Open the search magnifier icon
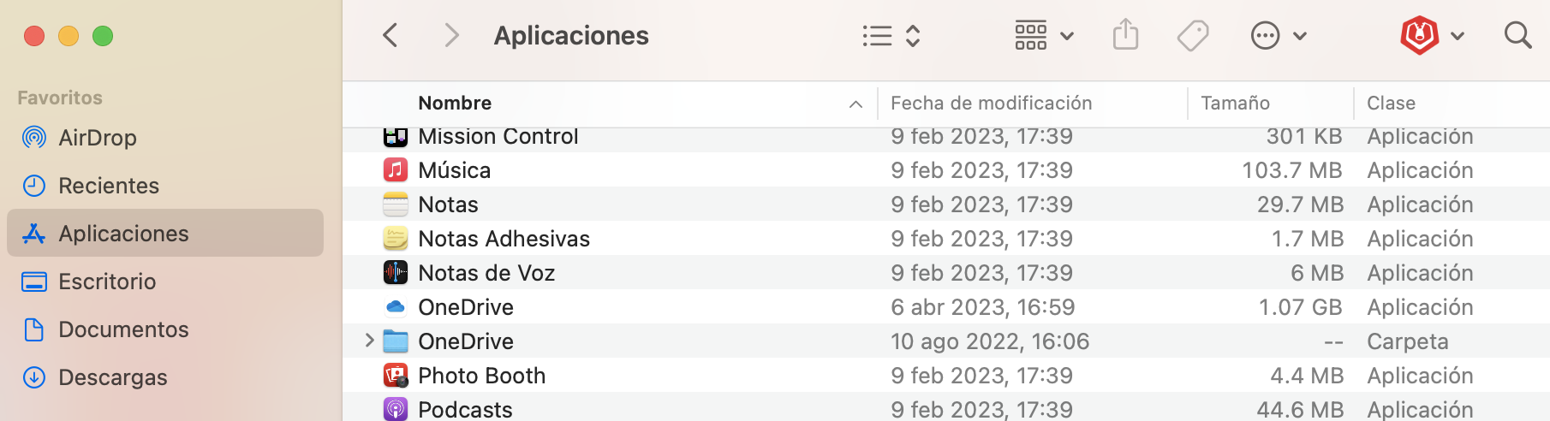The width and height of the screenshot is (1550, 421). (1517, 36)
